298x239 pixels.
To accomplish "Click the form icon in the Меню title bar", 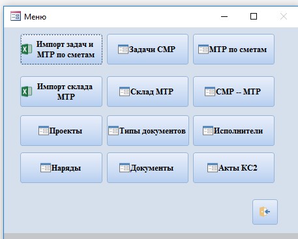I will tap(16, 16).
